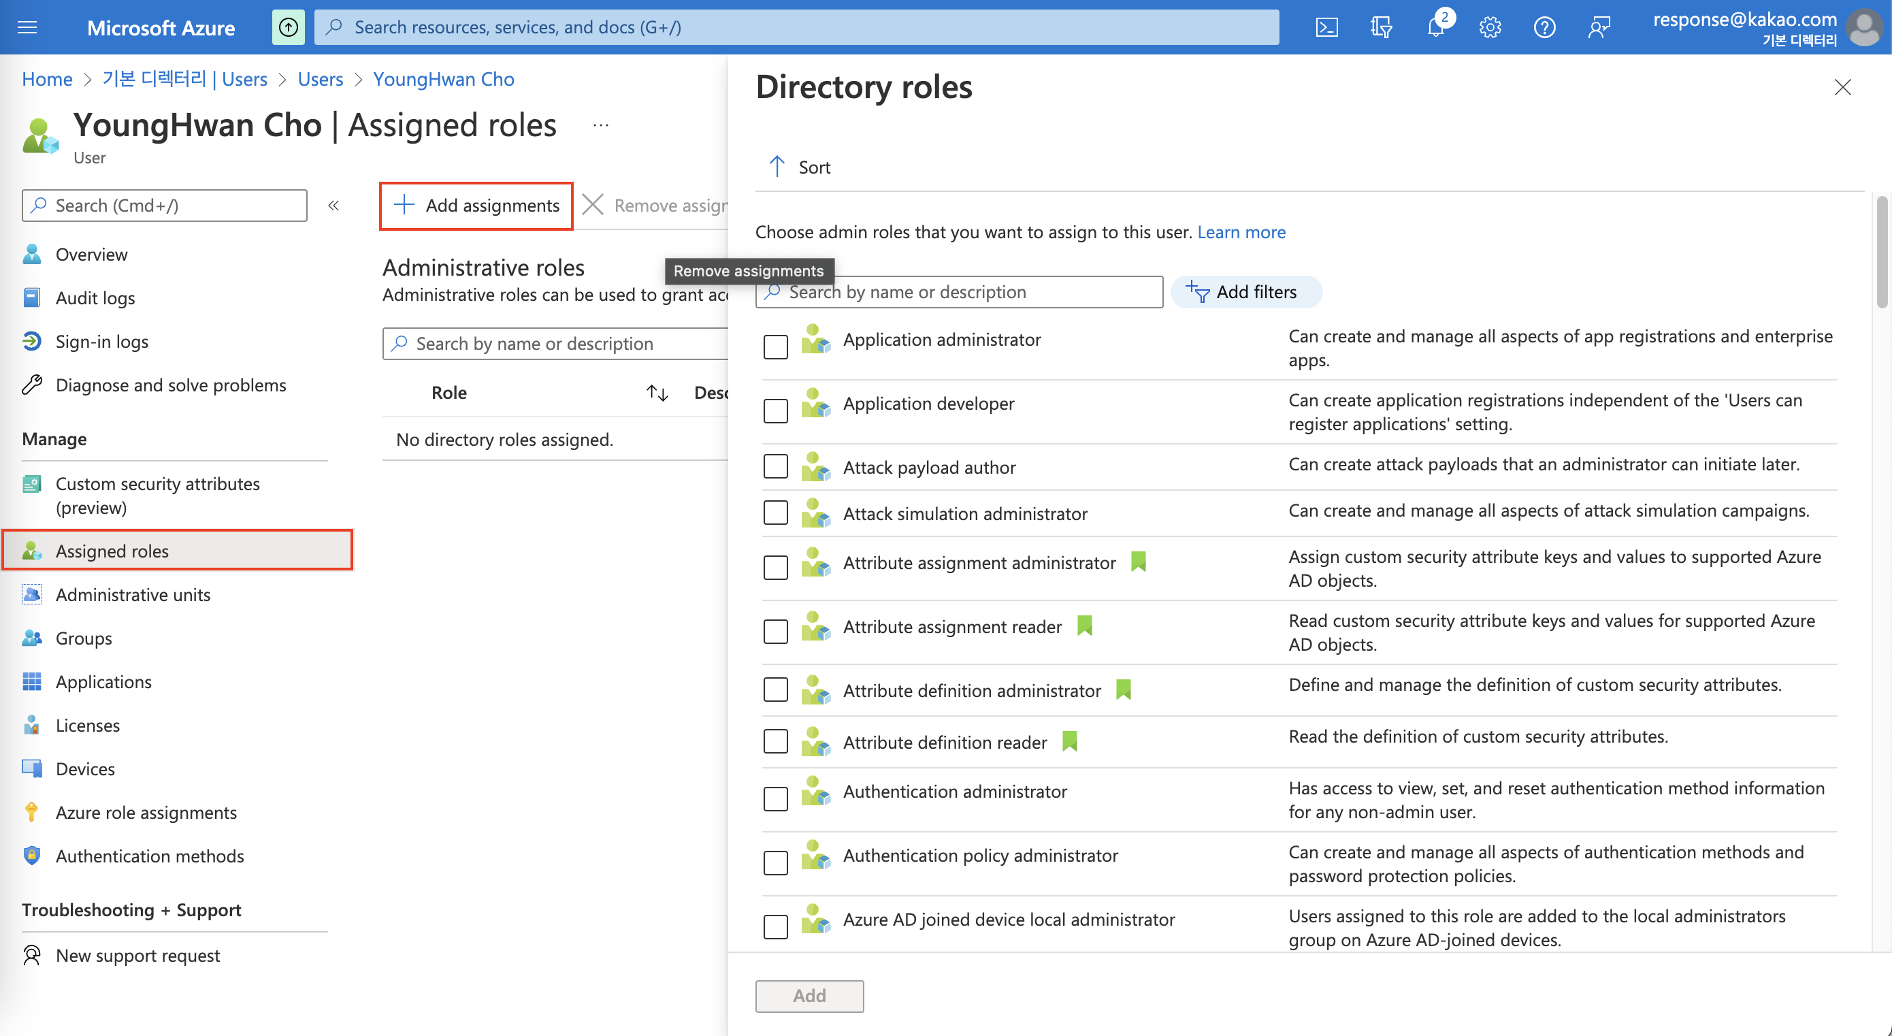This screenshot has width=1892, height=1036.
Task: Check Authentication administrator role
Action: pyautogui.click(x=776, y=798)
